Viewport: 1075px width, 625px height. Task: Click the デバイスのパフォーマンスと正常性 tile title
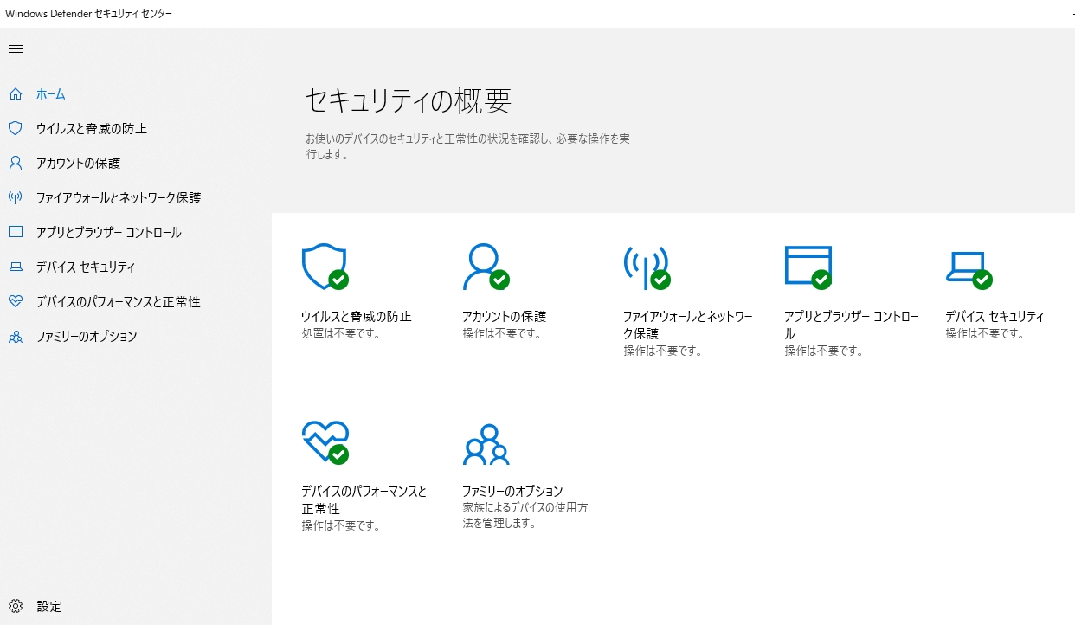point(364,499)
